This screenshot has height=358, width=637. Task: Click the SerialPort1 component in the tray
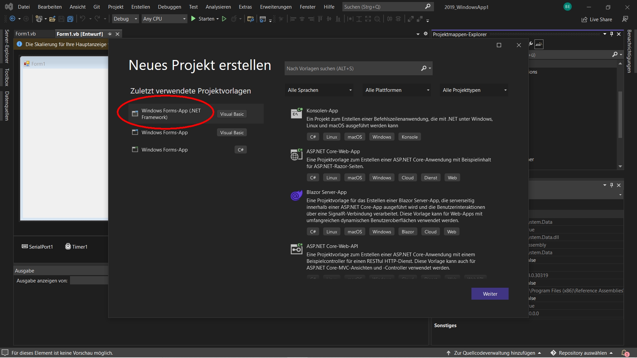coord(37,247)
